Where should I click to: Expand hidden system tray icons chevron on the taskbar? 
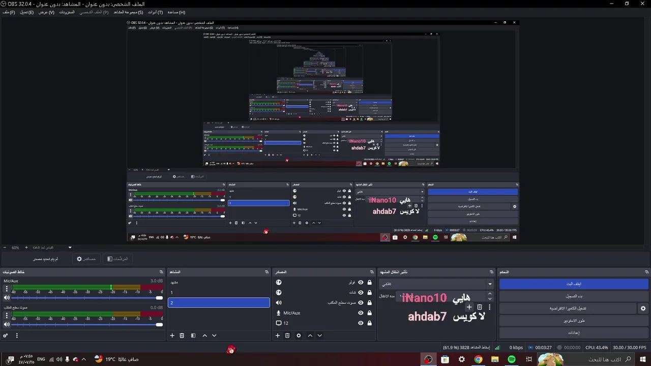[83, 359]
